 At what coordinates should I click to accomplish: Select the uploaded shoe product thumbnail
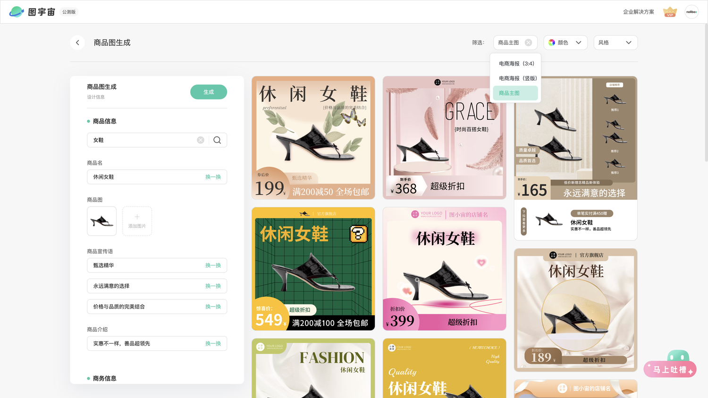click(x=101, y=221)
